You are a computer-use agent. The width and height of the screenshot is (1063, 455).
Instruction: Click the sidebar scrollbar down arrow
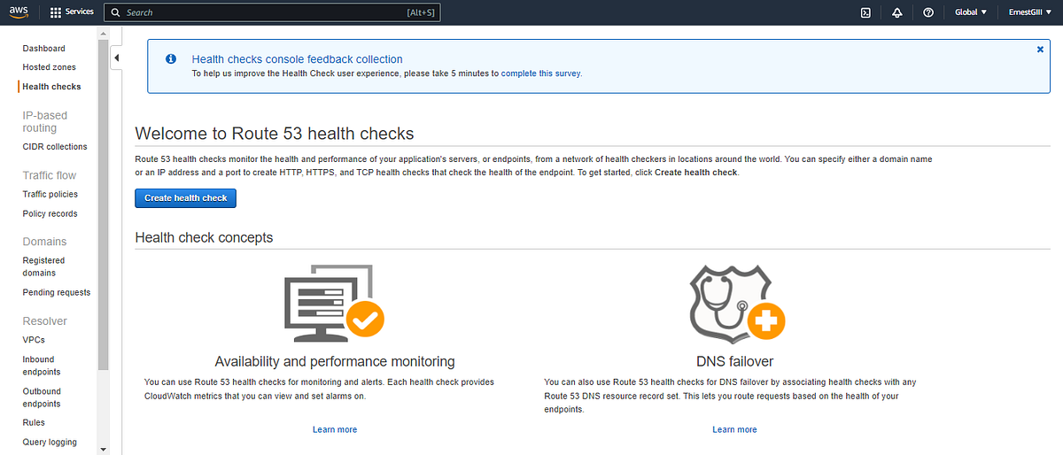[x=103, y=449]
